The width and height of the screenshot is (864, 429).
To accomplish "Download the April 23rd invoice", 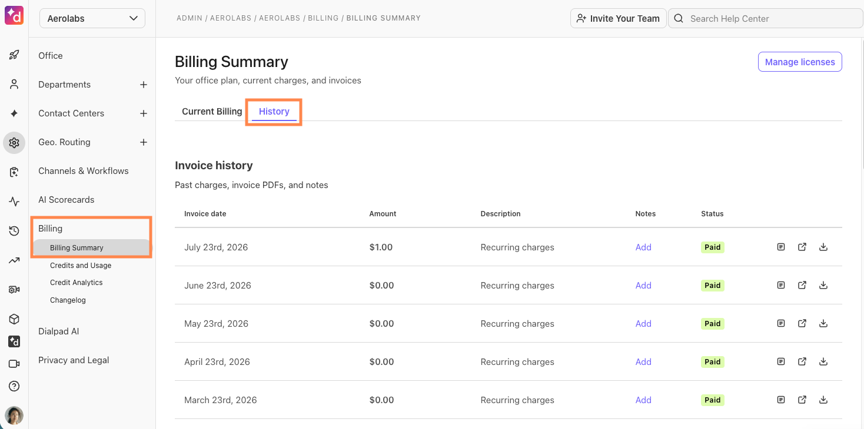I will [x=823, y=361].
